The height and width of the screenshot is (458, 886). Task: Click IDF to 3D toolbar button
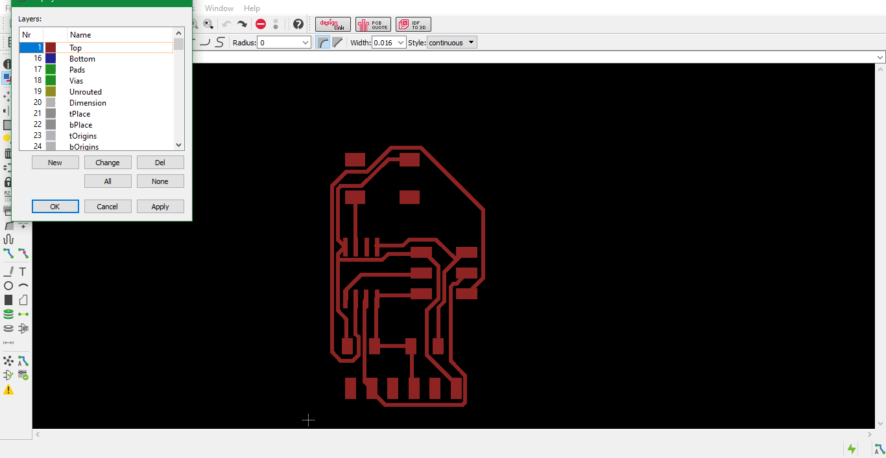(x=414, y=24)
